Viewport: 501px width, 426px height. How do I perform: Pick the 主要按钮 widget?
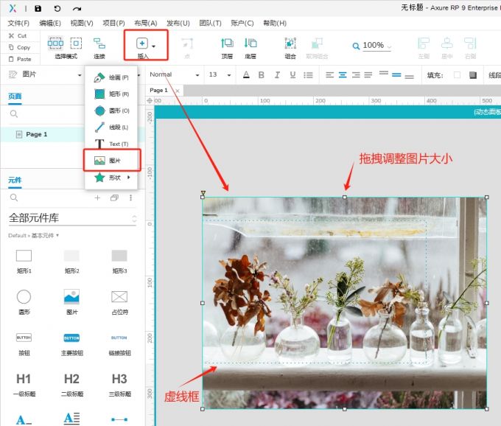pos(72,344)
